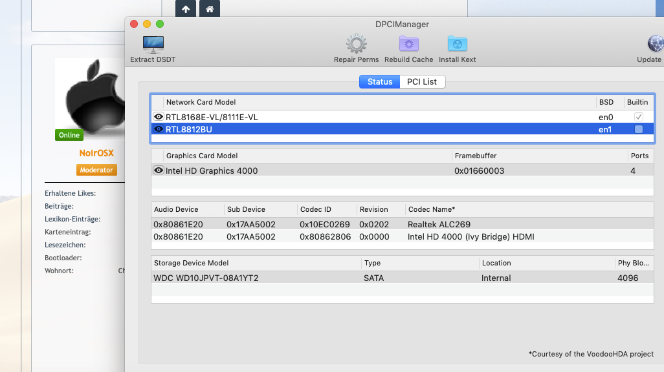The height and width of the screenshot is (372, 664).
Task: Click the Repair Perms gear icon
Action: coord(356,45)
